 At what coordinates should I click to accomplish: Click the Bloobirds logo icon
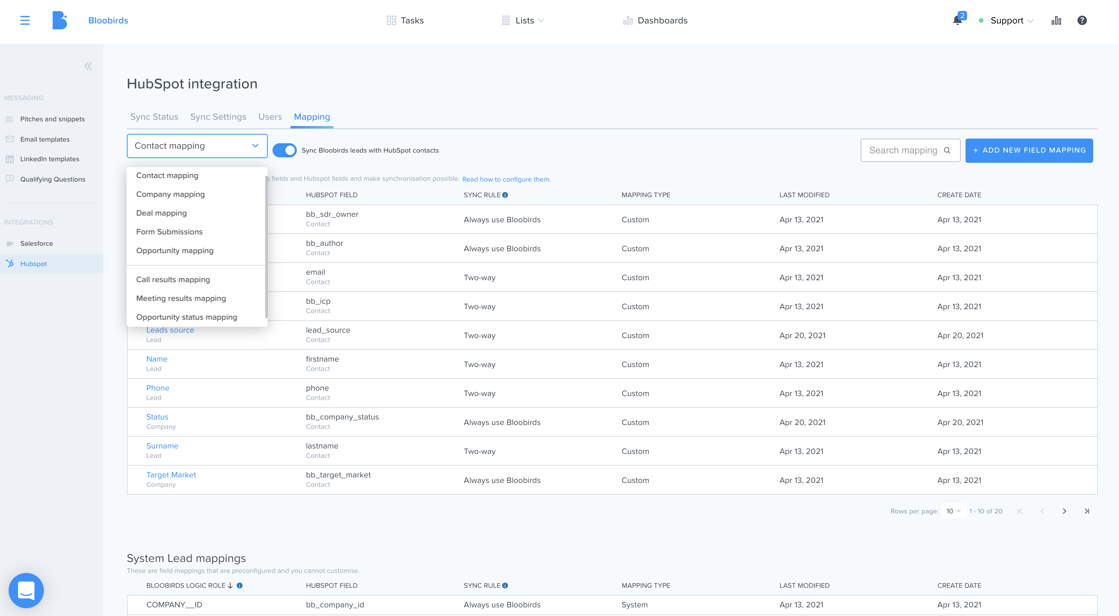coord(60,20)
